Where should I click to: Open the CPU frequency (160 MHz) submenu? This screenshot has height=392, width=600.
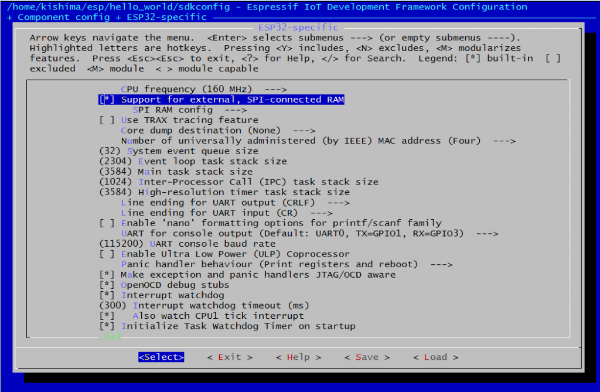(x=203, y=89)
